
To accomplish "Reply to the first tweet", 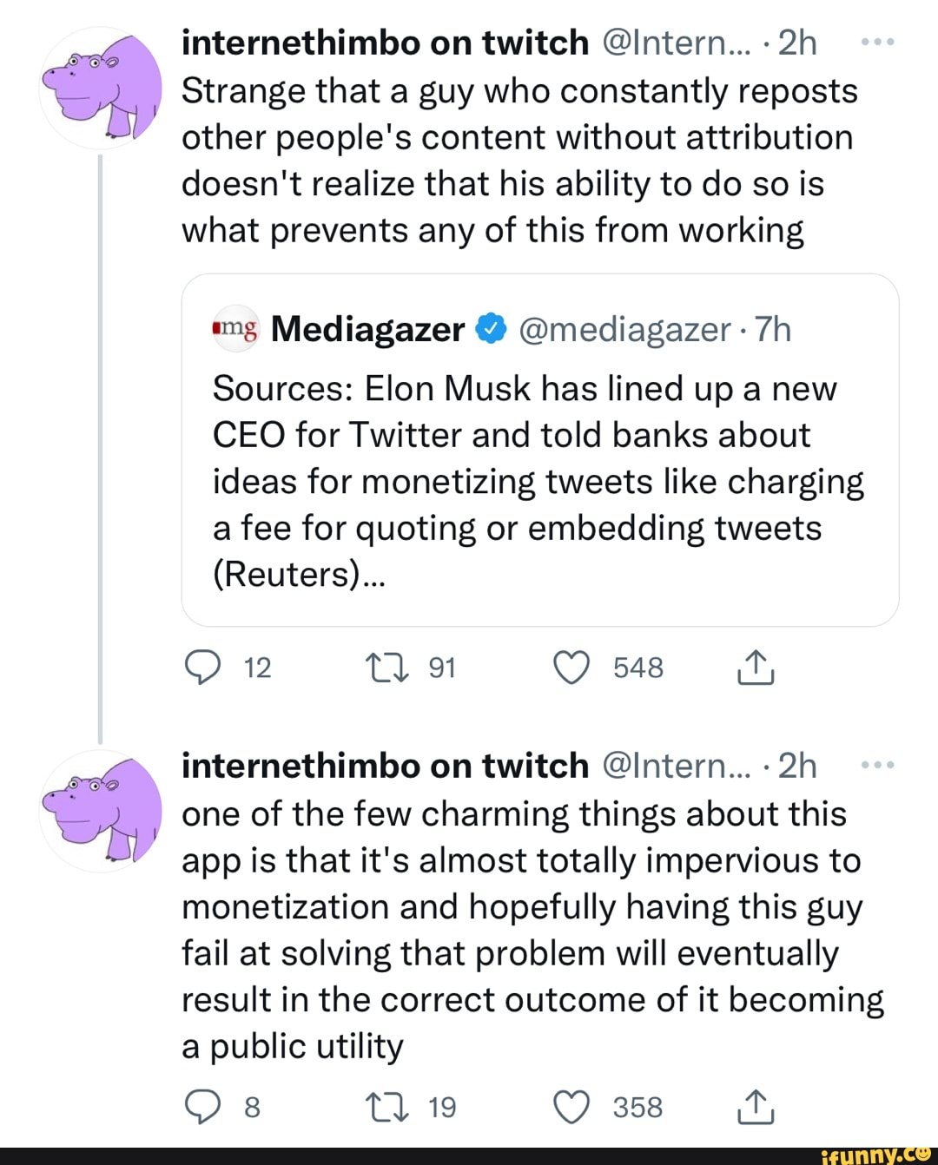I will coord(203,668).
